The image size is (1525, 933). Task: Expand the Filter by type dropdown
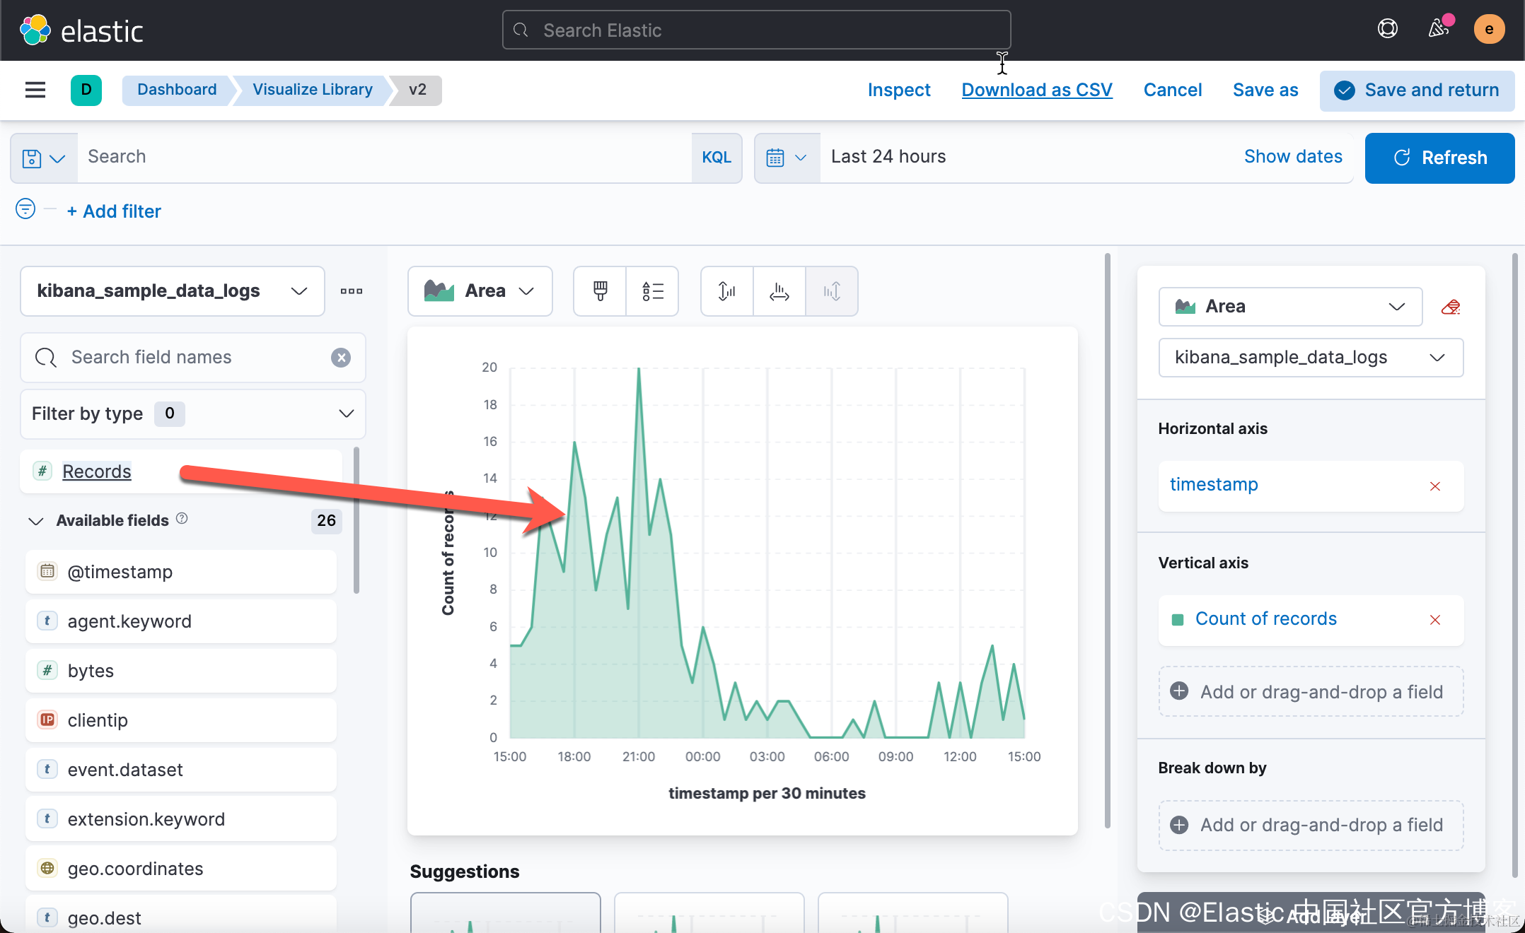(192, 413)
